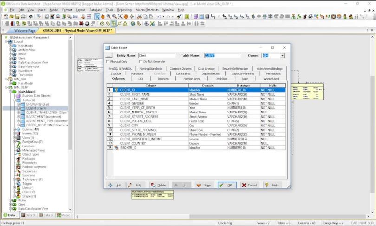Click the CLIENT_HOUSEHOLD_INCOME column cell

coord(150,139)
